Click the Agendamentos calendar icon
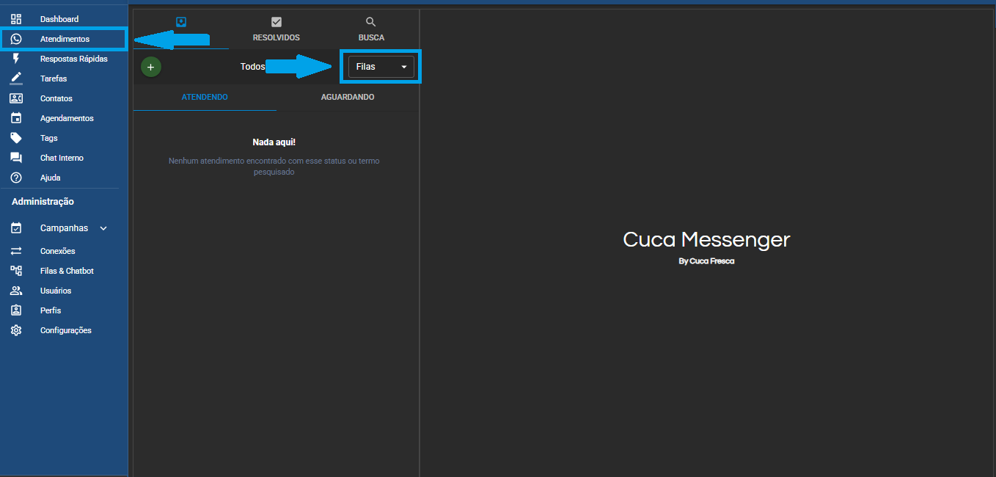This screenshot has height=477, width=996. coord(16,118)
